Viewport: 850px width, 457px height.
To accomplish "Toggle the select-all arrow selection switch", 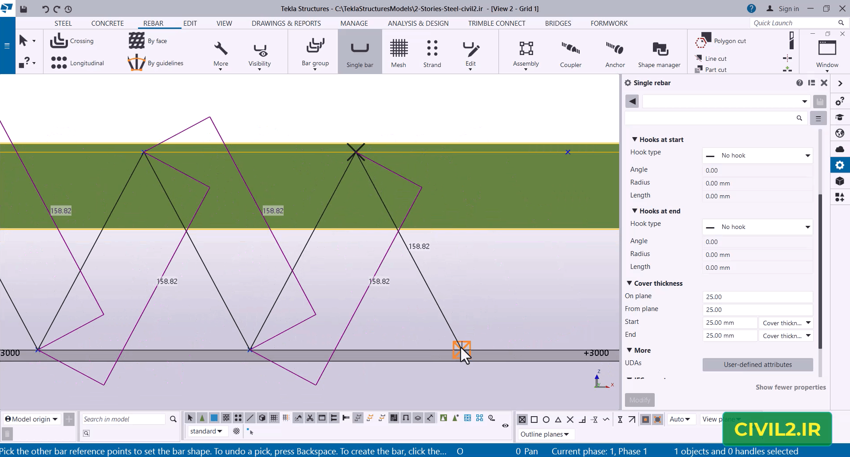I will point(190,418).
